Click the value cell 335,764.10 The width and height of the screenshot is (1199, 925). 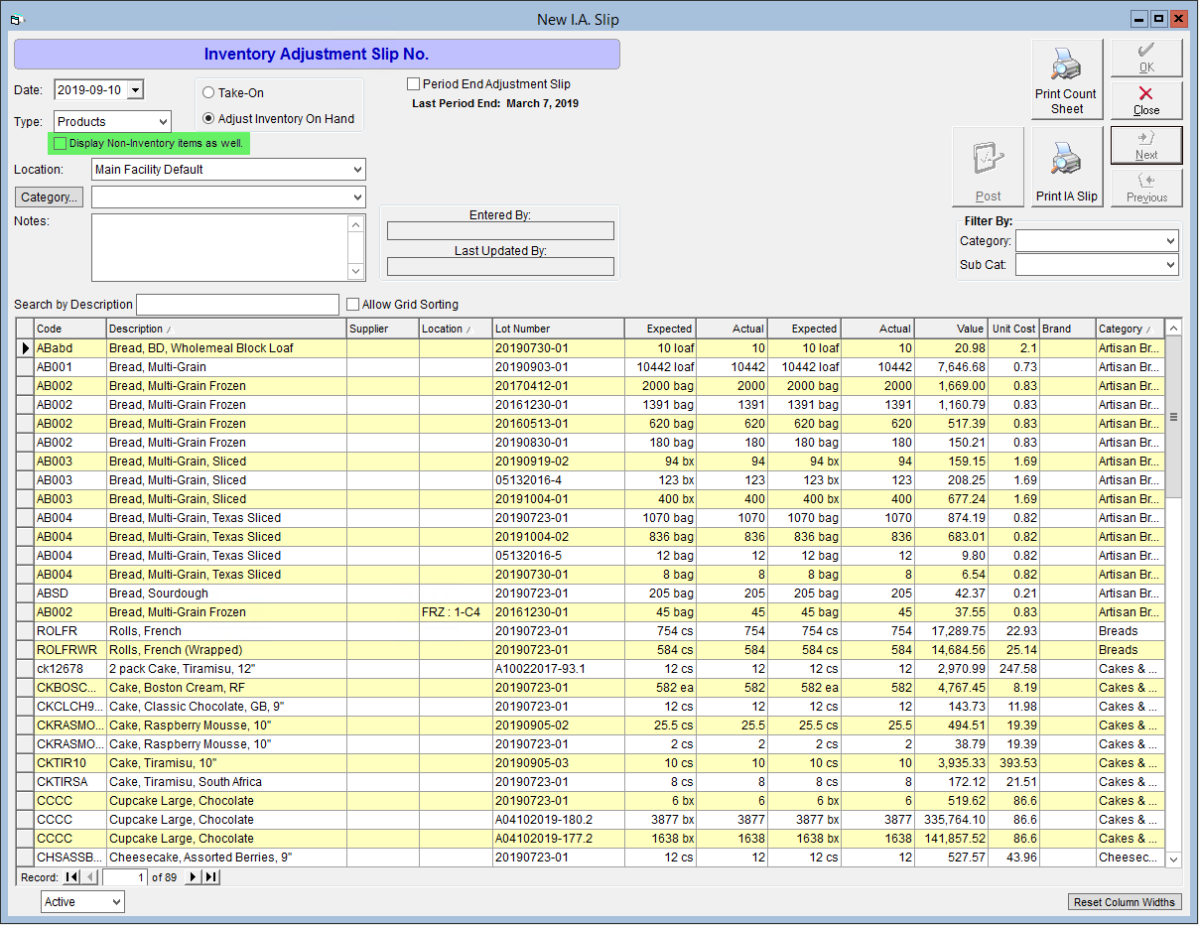click(952, 820)
